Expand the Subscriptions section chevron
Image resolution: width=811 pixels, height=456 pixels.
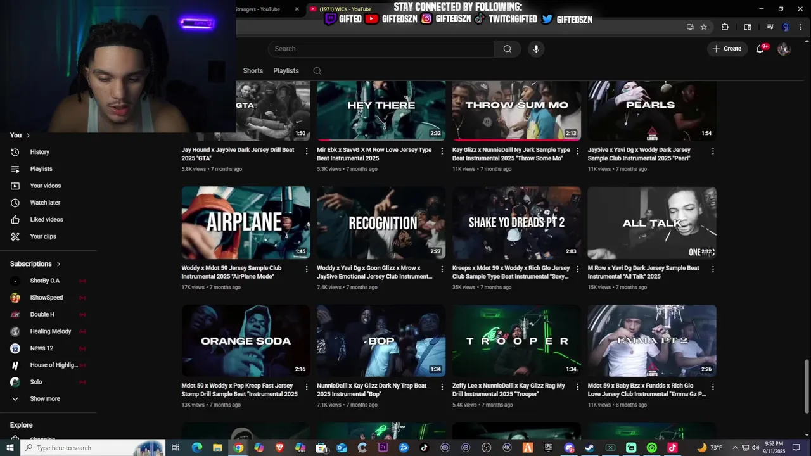point(58,264)
